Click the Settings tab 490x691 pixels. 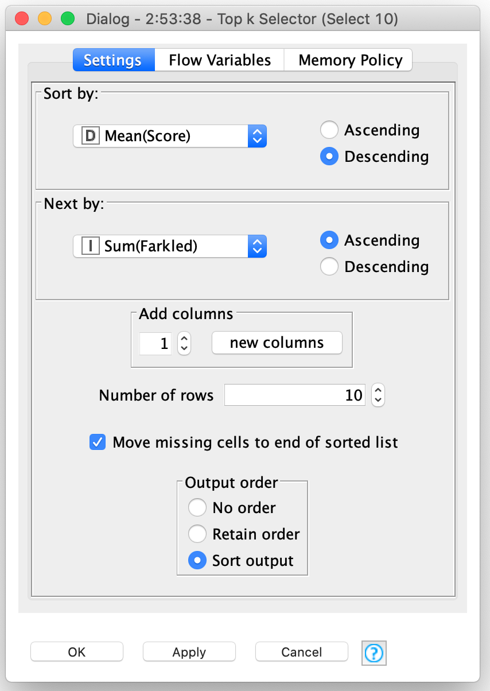point(113,60)
